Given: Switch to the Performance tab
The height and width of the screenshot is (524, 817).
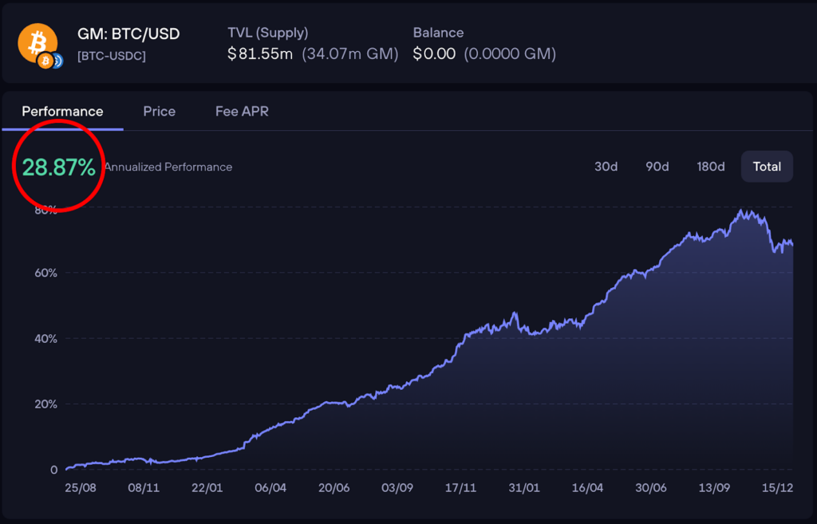Looking at the screenshot, I should [62, 112].
